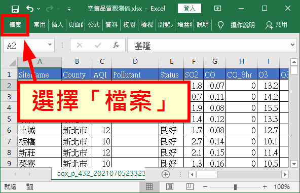This screenshot has width=300, height=193.
Task: Click the 共用 share button
Action: tap(277, 25)
